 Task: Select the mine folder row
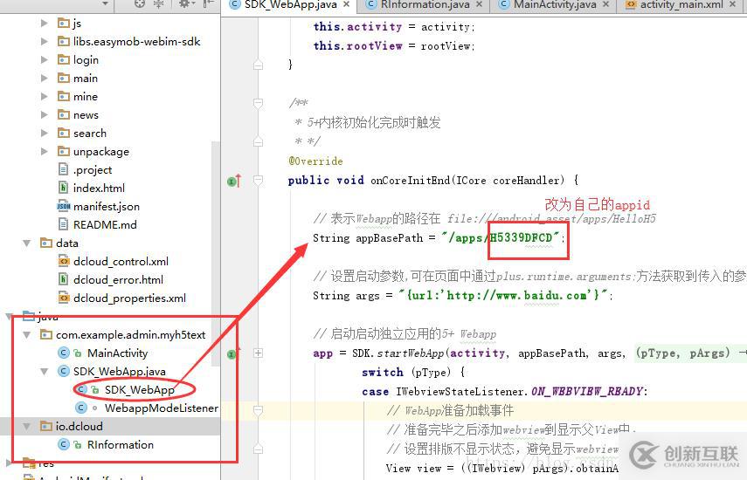pos(109,96)
